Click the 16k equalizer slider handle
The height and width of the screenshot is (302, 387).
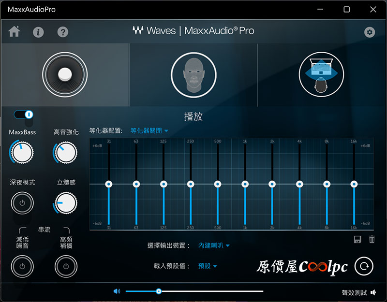(x=354, y=184)
